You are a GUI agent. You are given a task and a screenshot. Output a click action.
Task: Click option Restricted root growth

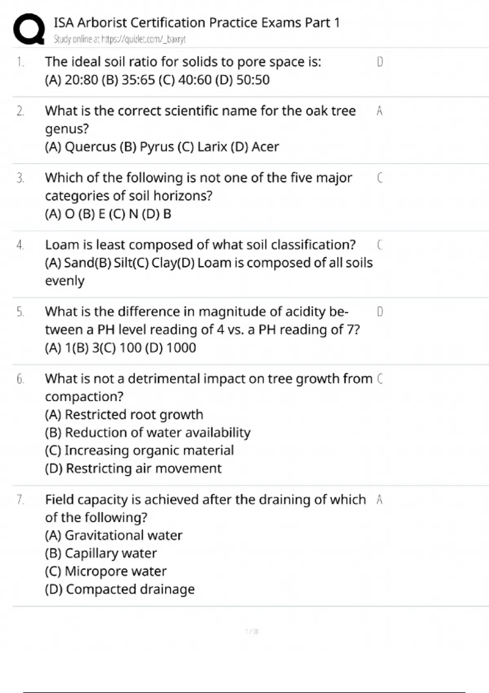124,415
